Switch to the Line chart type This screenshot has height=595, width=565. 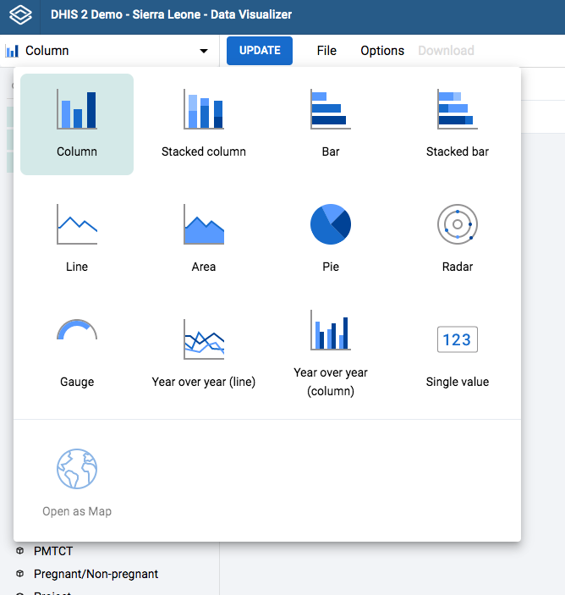tap(77, 239)
